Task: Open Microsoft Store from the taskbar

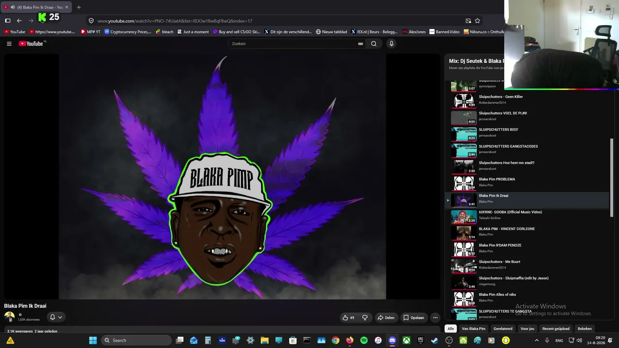Action: (x=293, y=340)
